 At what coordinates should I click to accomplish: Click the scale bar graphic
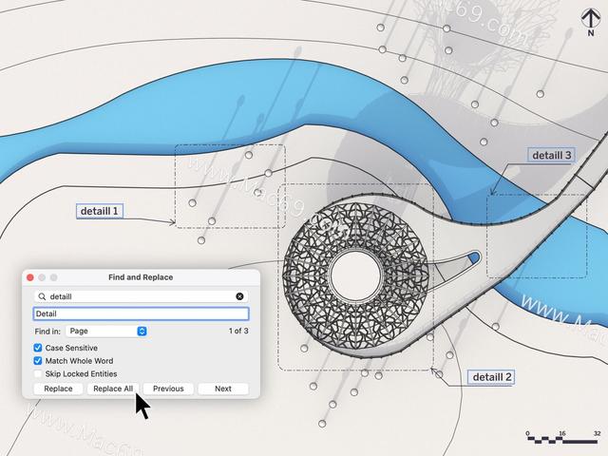pyautogui.click(x=562, y=437)
